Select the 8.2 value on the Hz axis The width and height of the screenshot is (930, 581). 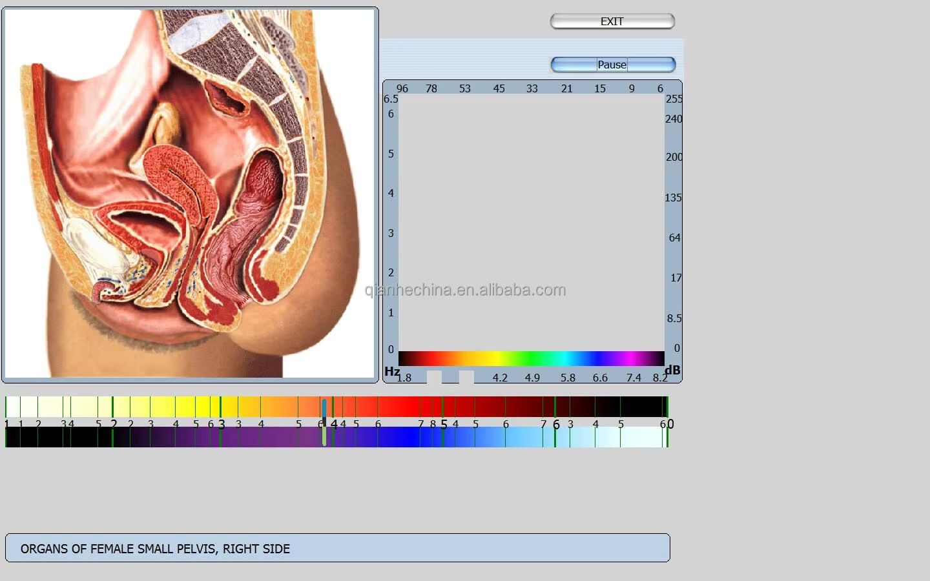pyautogui.click(x=659, y=378)
